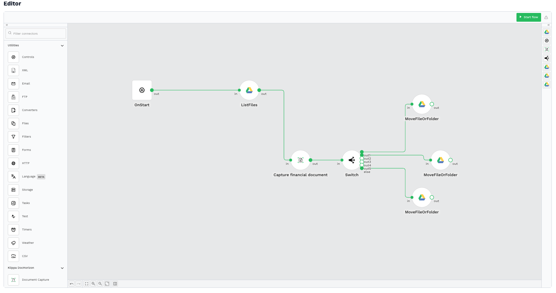Viewport: 556px width, 293px height.
Task: Open the HTTP connector
Action: 26,163
